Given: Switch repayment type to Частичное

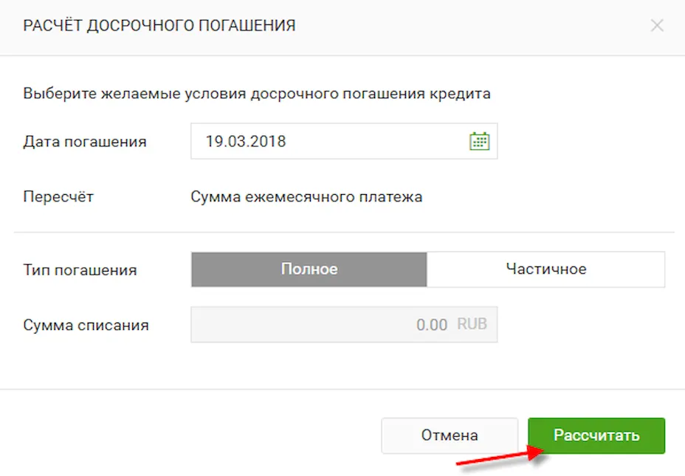Looking at the screenshot, I should click(x=545, y=269).
